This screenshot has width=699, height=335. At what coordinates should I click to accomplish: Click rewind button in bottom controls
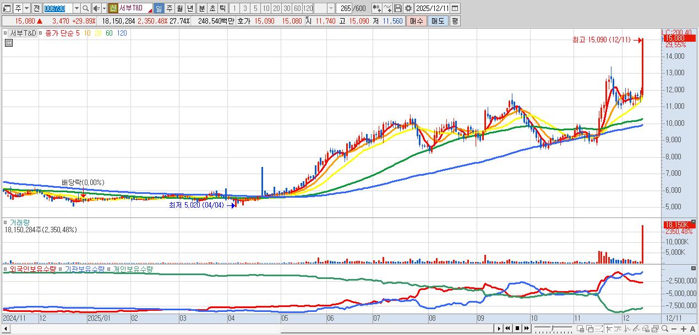[508, 328]
